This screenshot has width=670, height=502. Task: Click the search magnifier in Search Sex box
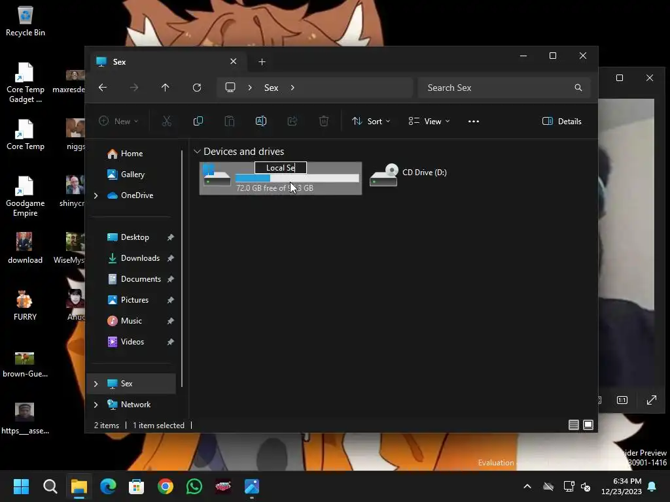pos(578,88)
